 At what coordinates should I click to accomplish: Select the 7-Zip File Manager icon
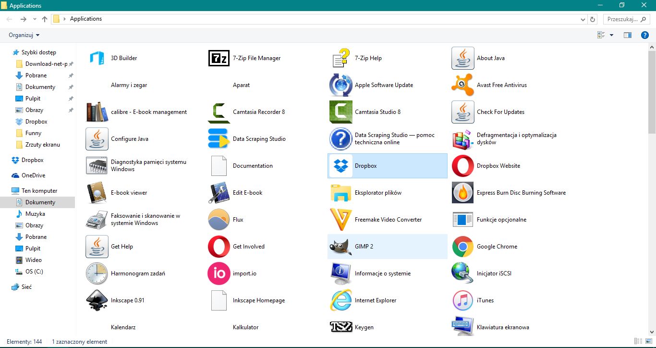point(219,58)
